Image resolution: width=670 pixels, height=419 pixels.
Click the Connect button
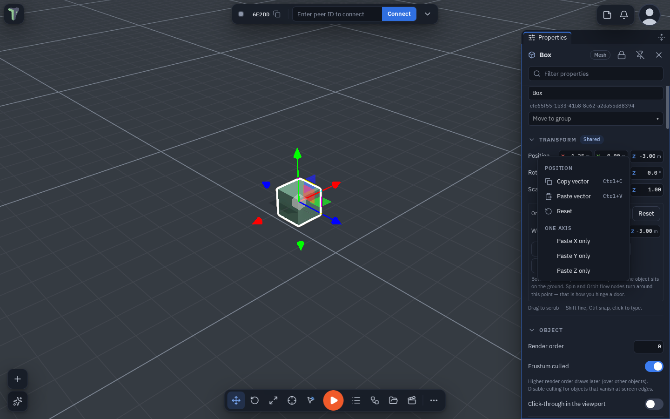point(399,14)
